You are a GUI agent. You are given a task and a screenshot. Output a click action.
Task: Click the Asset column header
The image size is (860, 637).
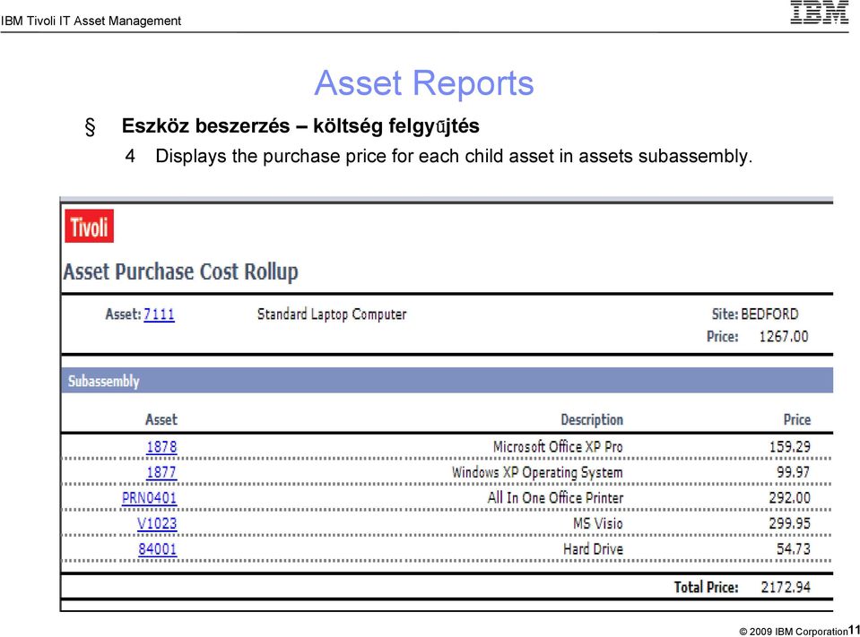click(x=161, y=419)
